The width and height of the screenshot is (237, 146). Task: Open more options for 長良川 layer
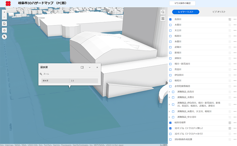tap(235, 19)
